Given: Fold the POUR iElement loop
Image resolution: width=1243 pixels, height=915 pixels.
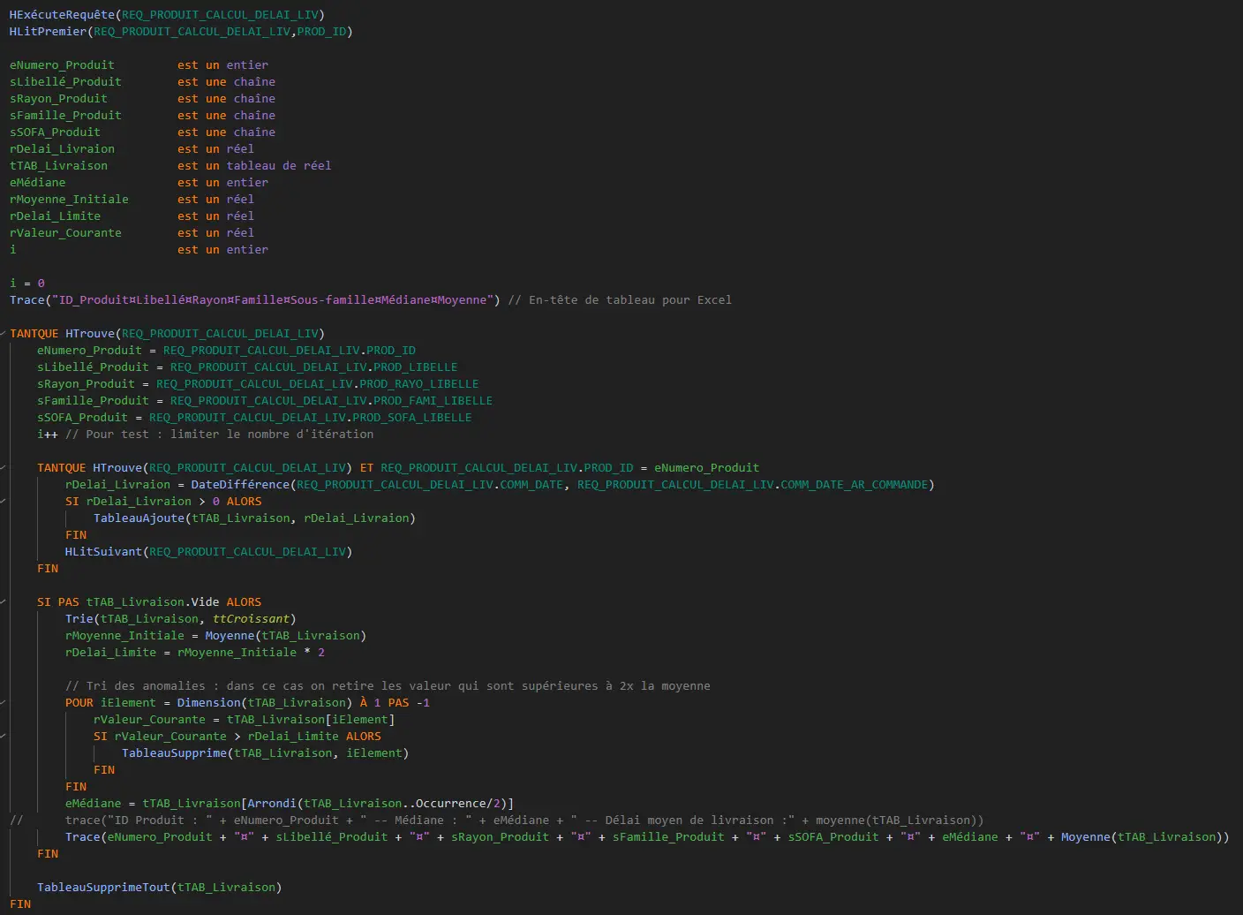Looking at the screenshot, I should pyautogui.click(x=4, y=702).
